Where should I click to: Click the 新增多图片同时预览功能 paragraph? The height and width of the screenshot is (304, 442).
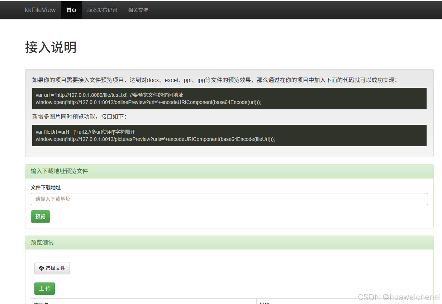(79, 117)
